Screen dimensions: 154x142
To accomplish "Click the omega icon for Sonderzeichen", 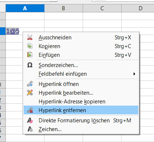I will click(30, 65).
